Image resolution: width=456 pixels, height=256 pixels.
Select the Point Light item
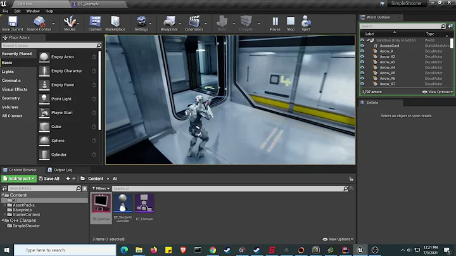(68, 99)
